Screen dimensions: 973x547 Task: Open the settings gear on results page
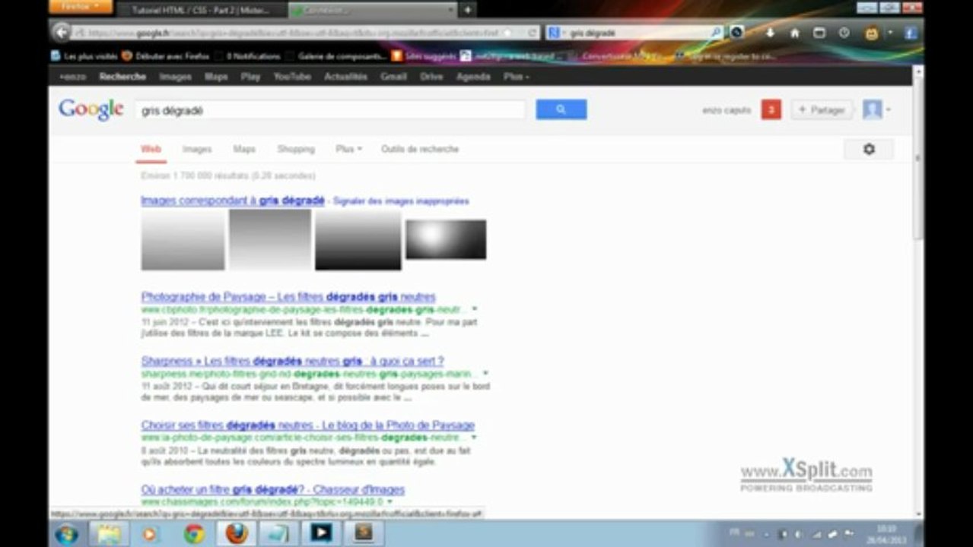tap(869, 149)
